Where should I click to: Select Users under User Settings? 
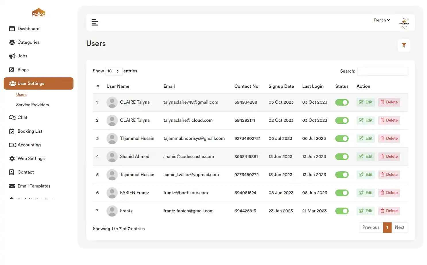tap(21, 94)
